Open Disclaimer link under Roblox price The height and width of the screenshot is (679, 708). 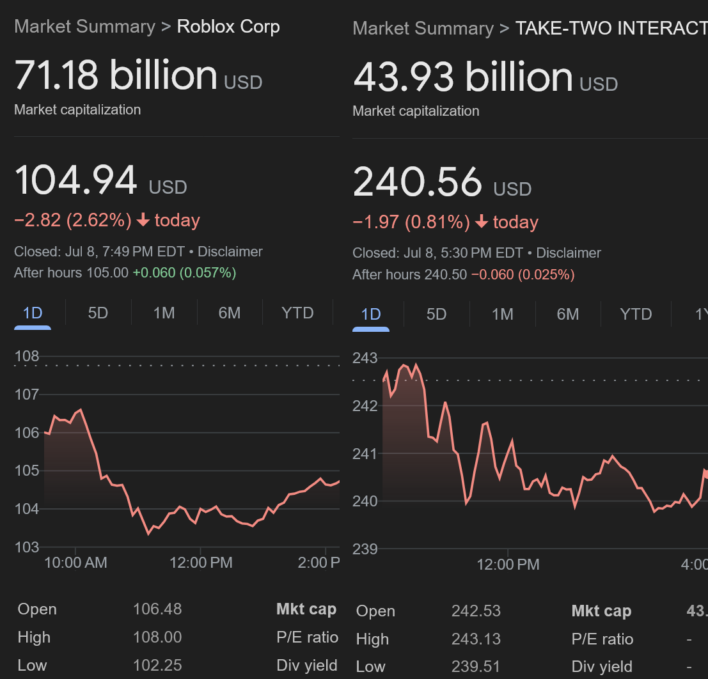tap(230, 251)
